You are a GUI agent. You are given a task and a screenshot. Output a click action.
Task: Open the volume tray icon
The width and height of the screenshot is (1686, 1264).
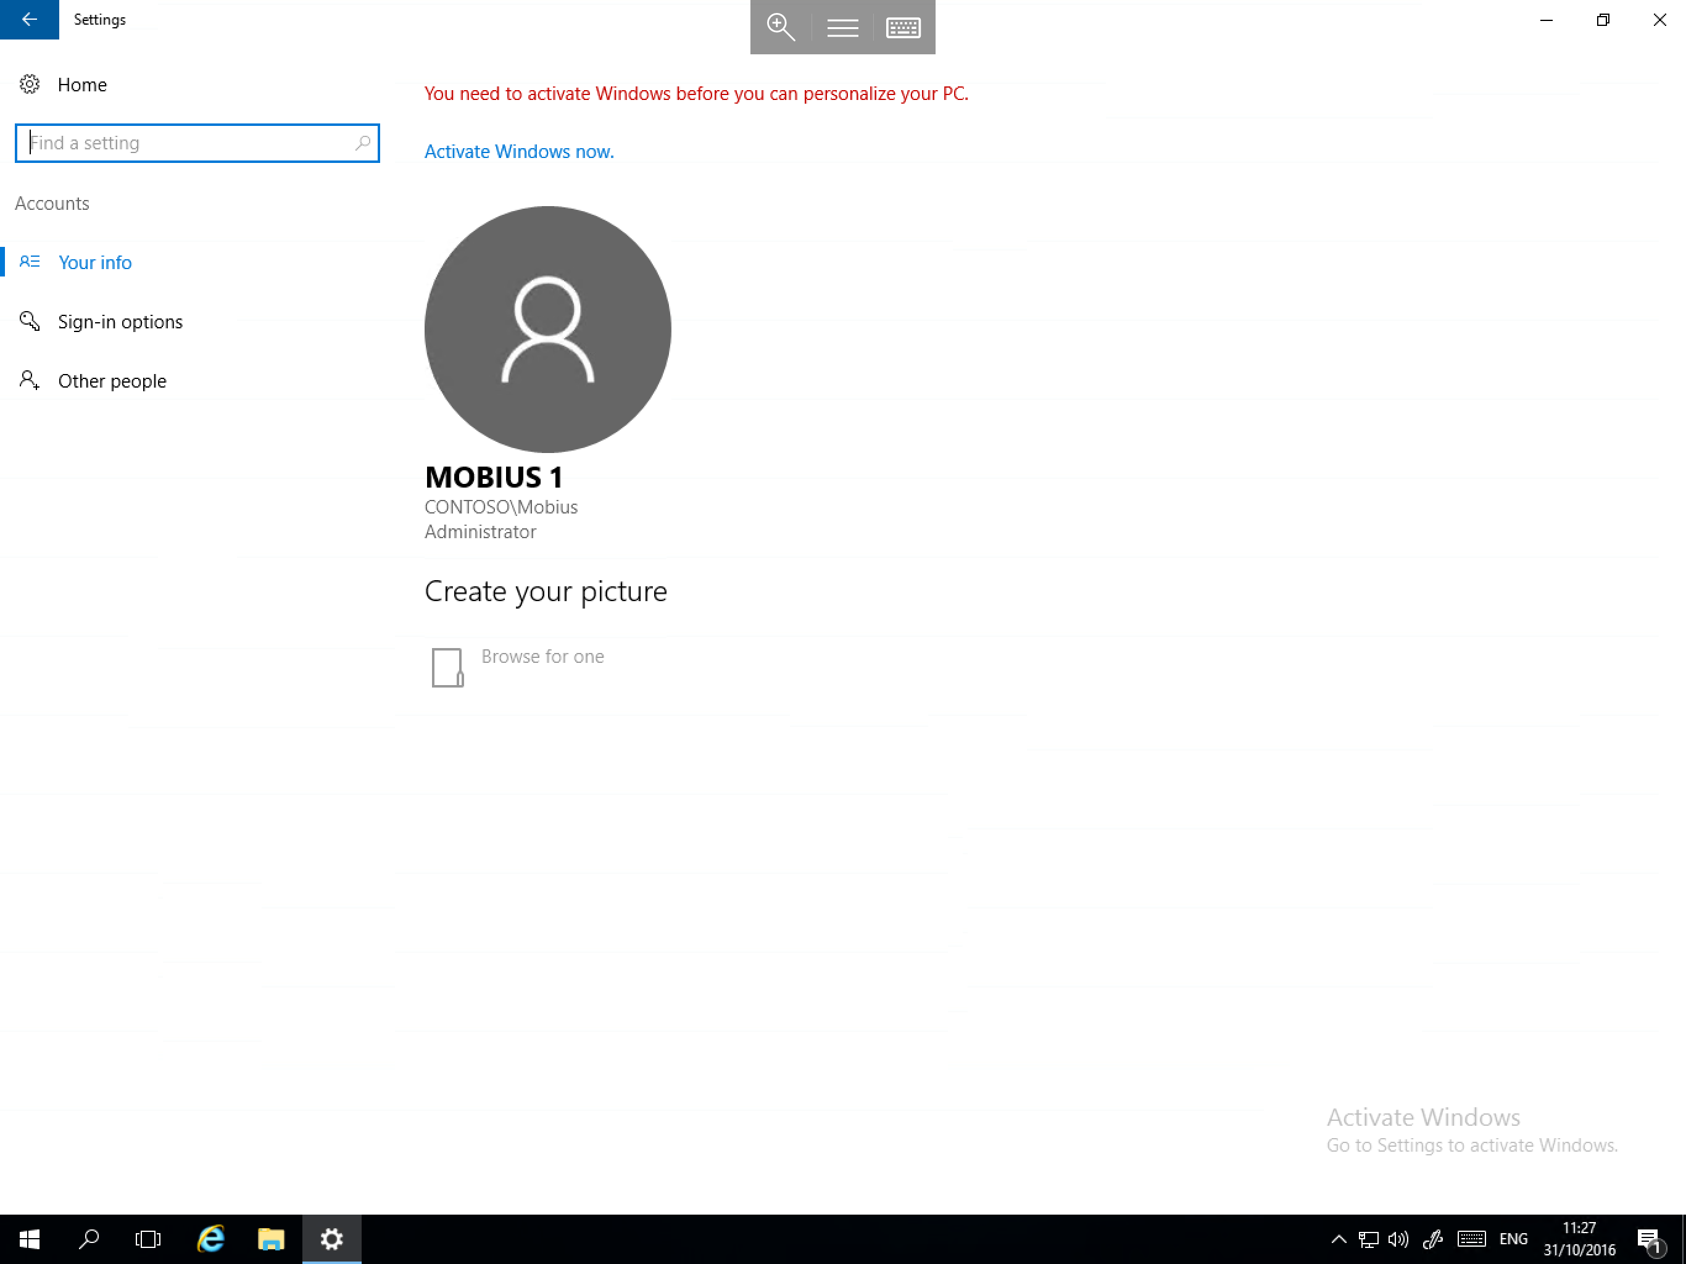click(x=1398, y=1239)
